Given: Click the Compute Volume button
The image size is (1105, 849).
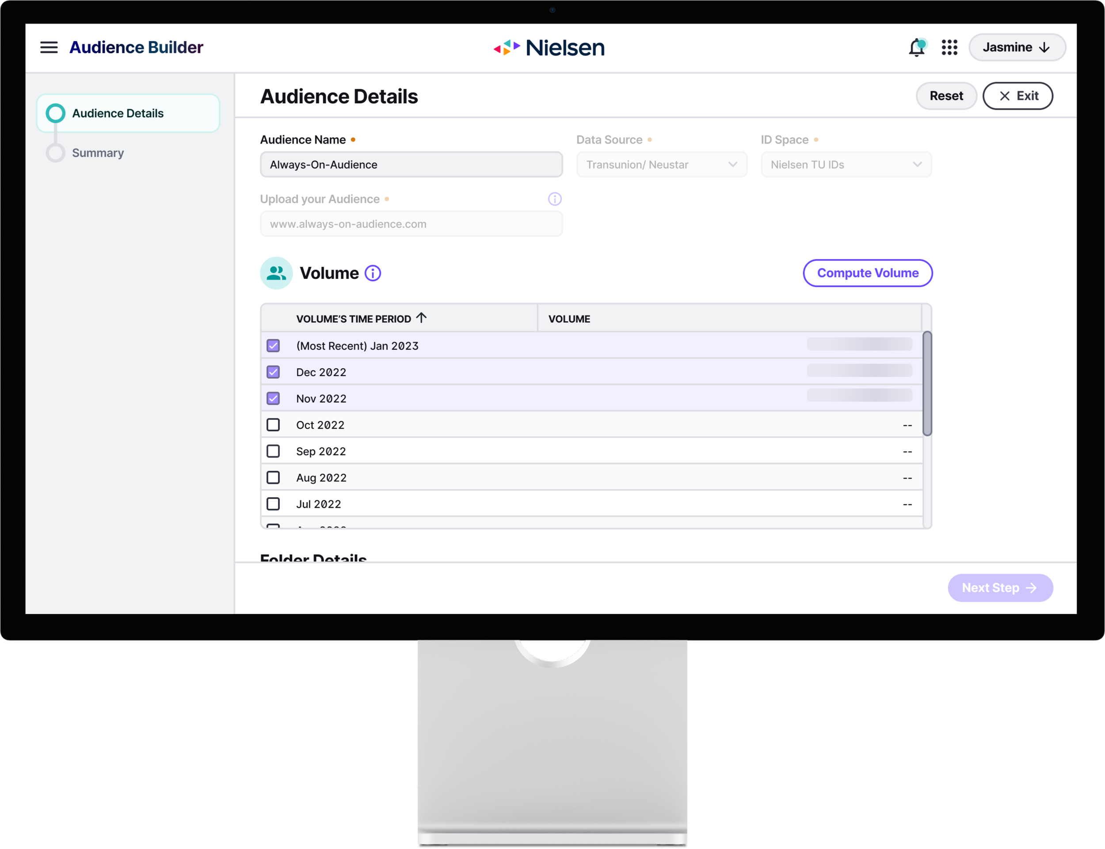Looking at the screenshot, I should (x=868, y=273).
